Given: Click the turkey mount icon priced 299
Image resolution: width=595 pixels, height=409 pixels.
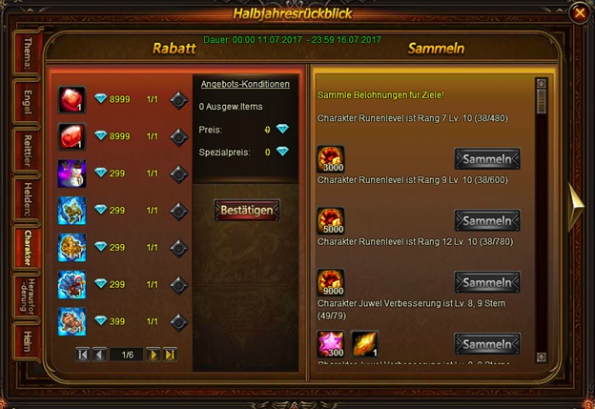Looking at the screenshot, I should pos(72,284).
